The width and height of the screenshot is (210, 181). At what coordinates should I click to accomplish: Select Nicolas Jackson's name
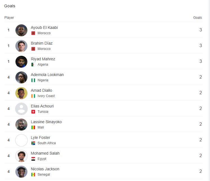pos(45,169)
